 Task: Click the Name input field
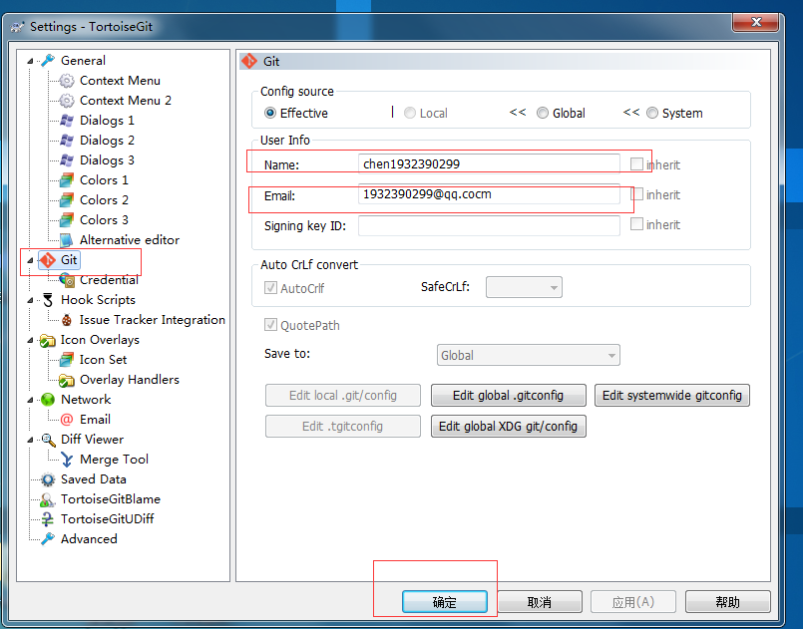pyautogui.click(x=489, y=163)
